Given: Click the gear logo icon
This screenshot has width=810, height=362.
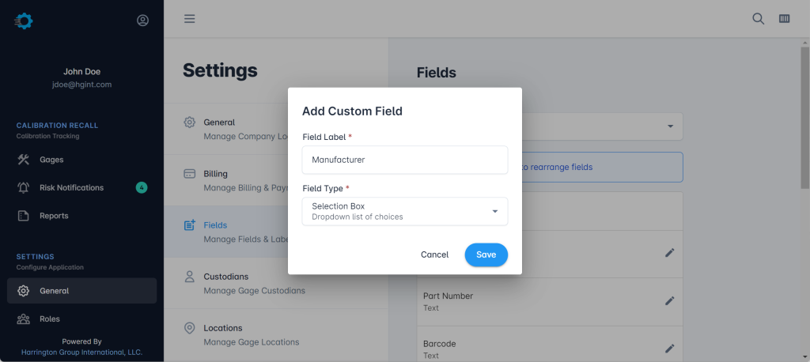Looking at the screenshot, I should tap(24, 21).
